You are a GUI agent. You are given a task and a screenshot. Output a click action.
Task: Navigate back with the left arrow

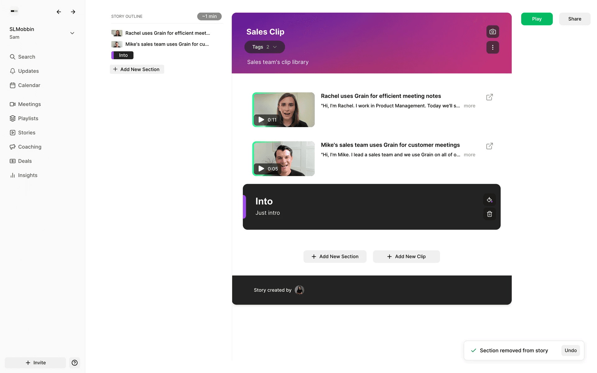click(59, 12)
